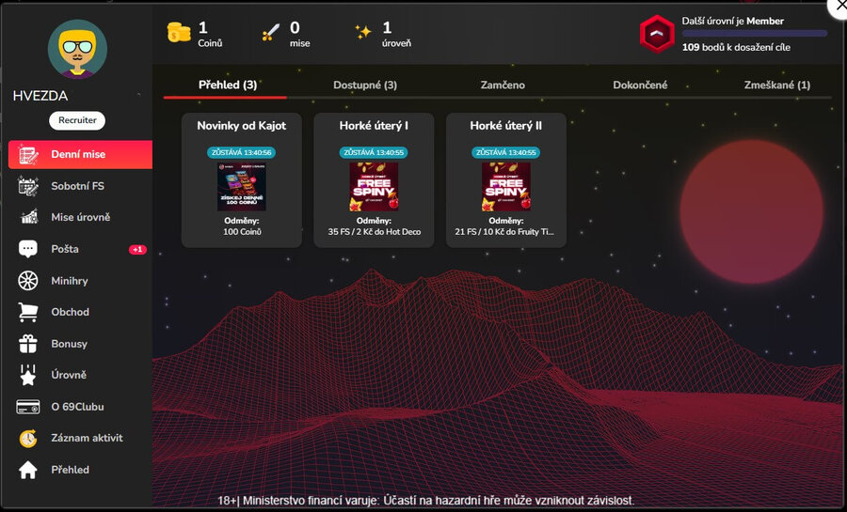Click the Minihry wheel icon
This screenshot has height=512, width=847.
[28, 280]
